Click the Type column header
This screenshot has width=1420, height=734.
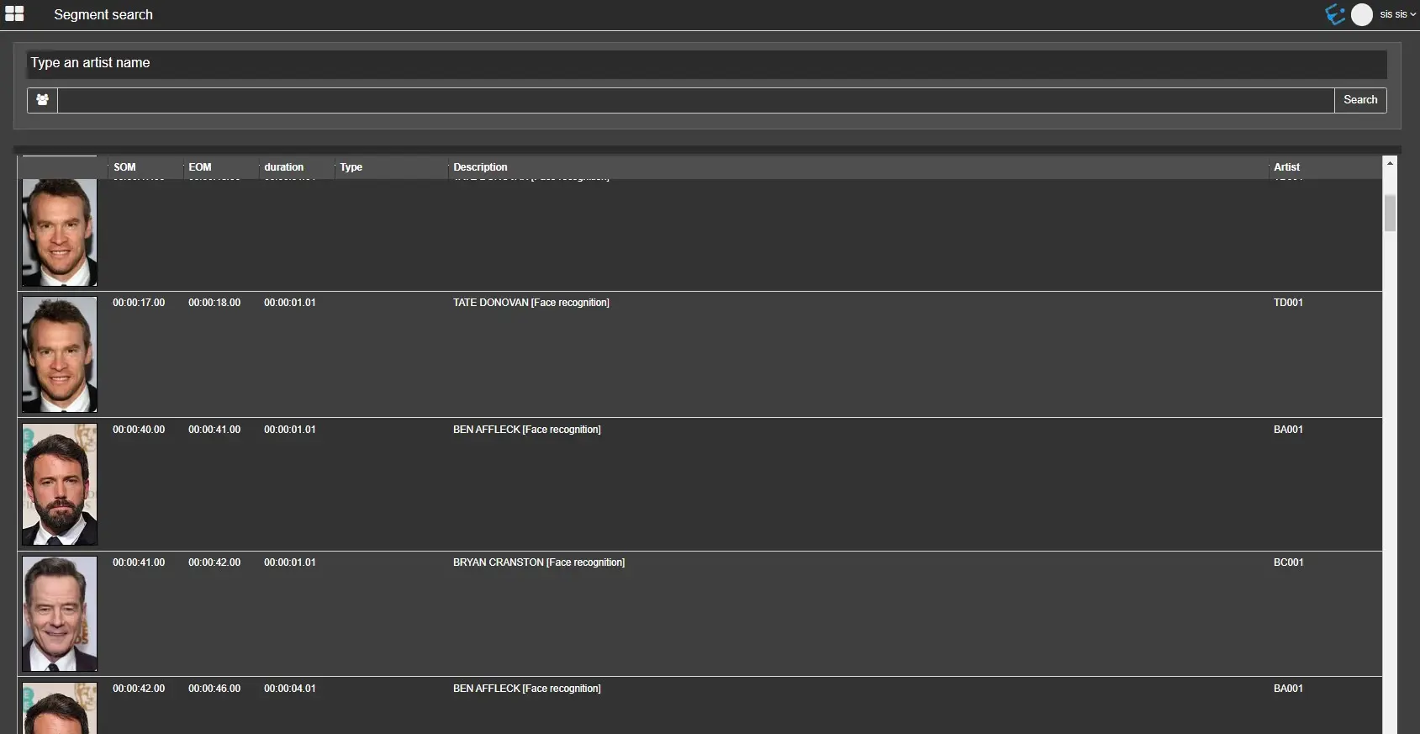coord(351,167)
